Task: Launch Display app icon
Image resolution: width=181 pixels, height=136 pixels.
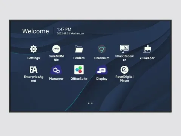Action: click(102, 70)
